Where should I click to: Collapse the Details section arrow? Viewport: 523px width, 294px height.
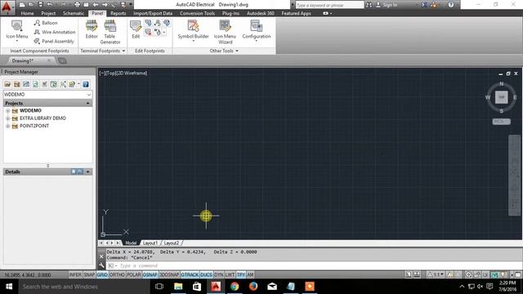[x=87, y=171]
